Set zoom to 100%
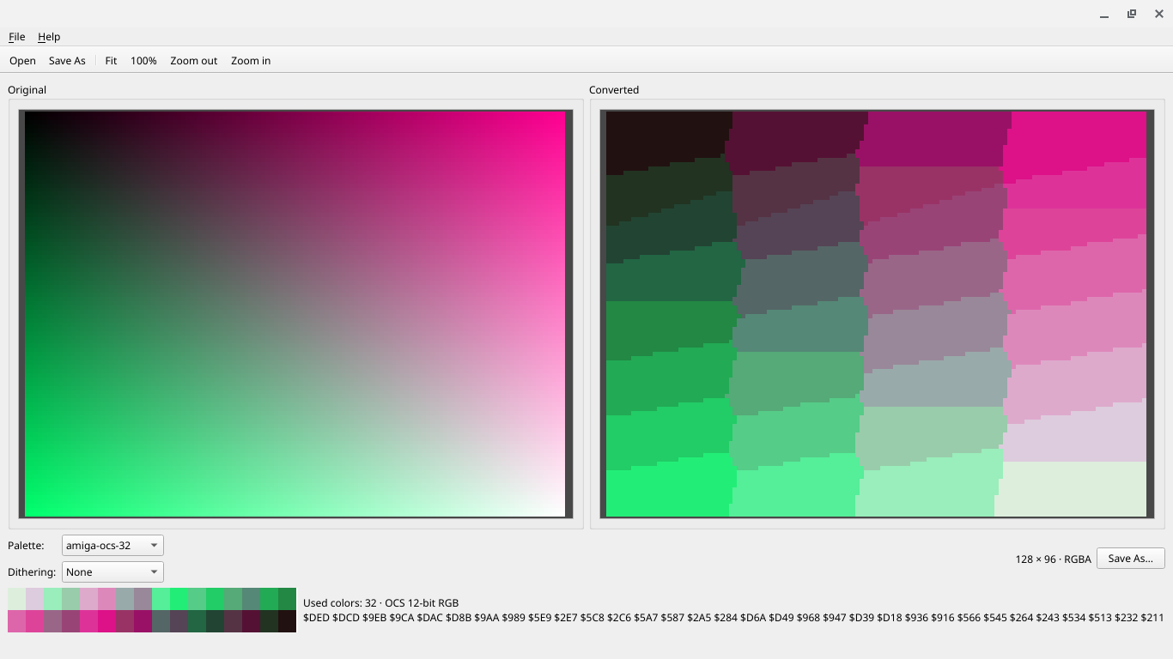This screenshot has width=1173, height=659. click(143, 61)
